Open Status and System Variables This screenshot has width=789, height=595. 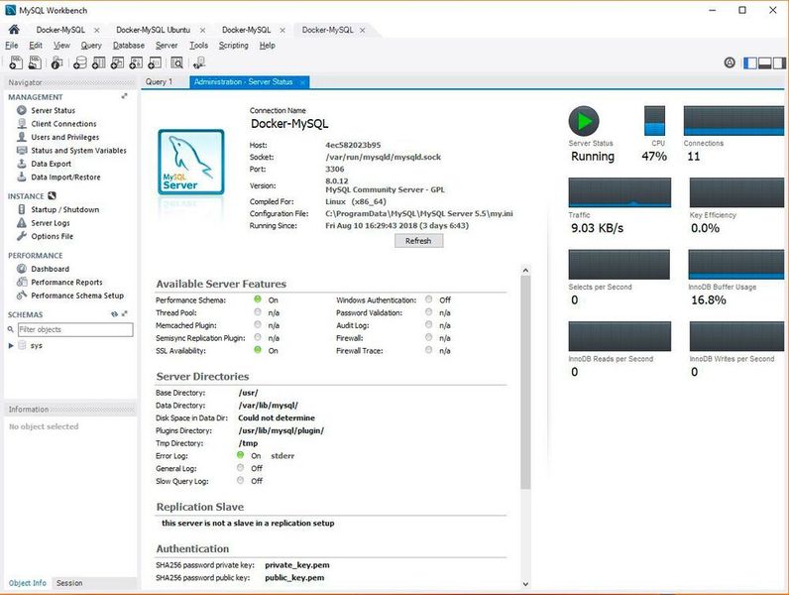coord(78,151)
